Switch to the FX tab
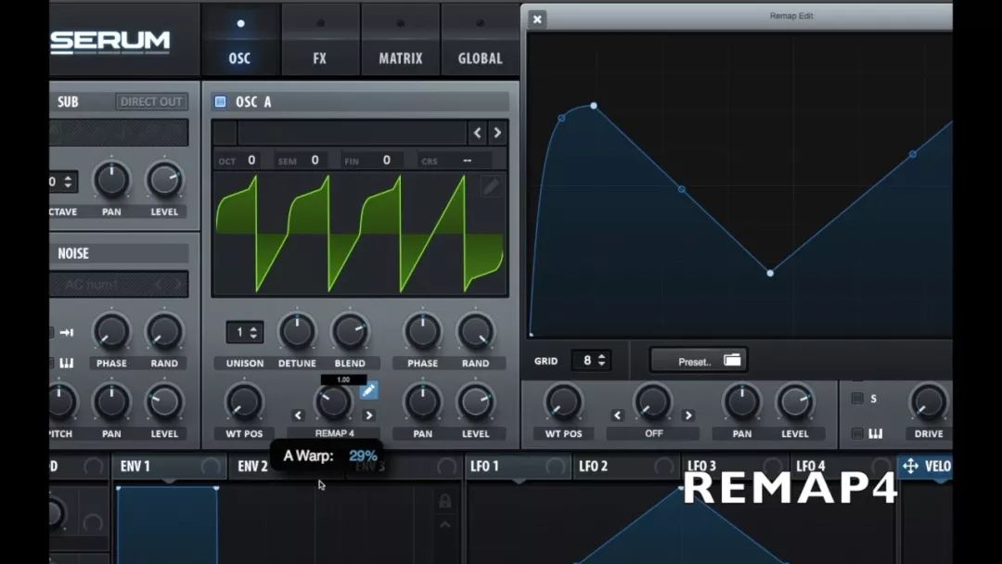 [x=319, y=58]
